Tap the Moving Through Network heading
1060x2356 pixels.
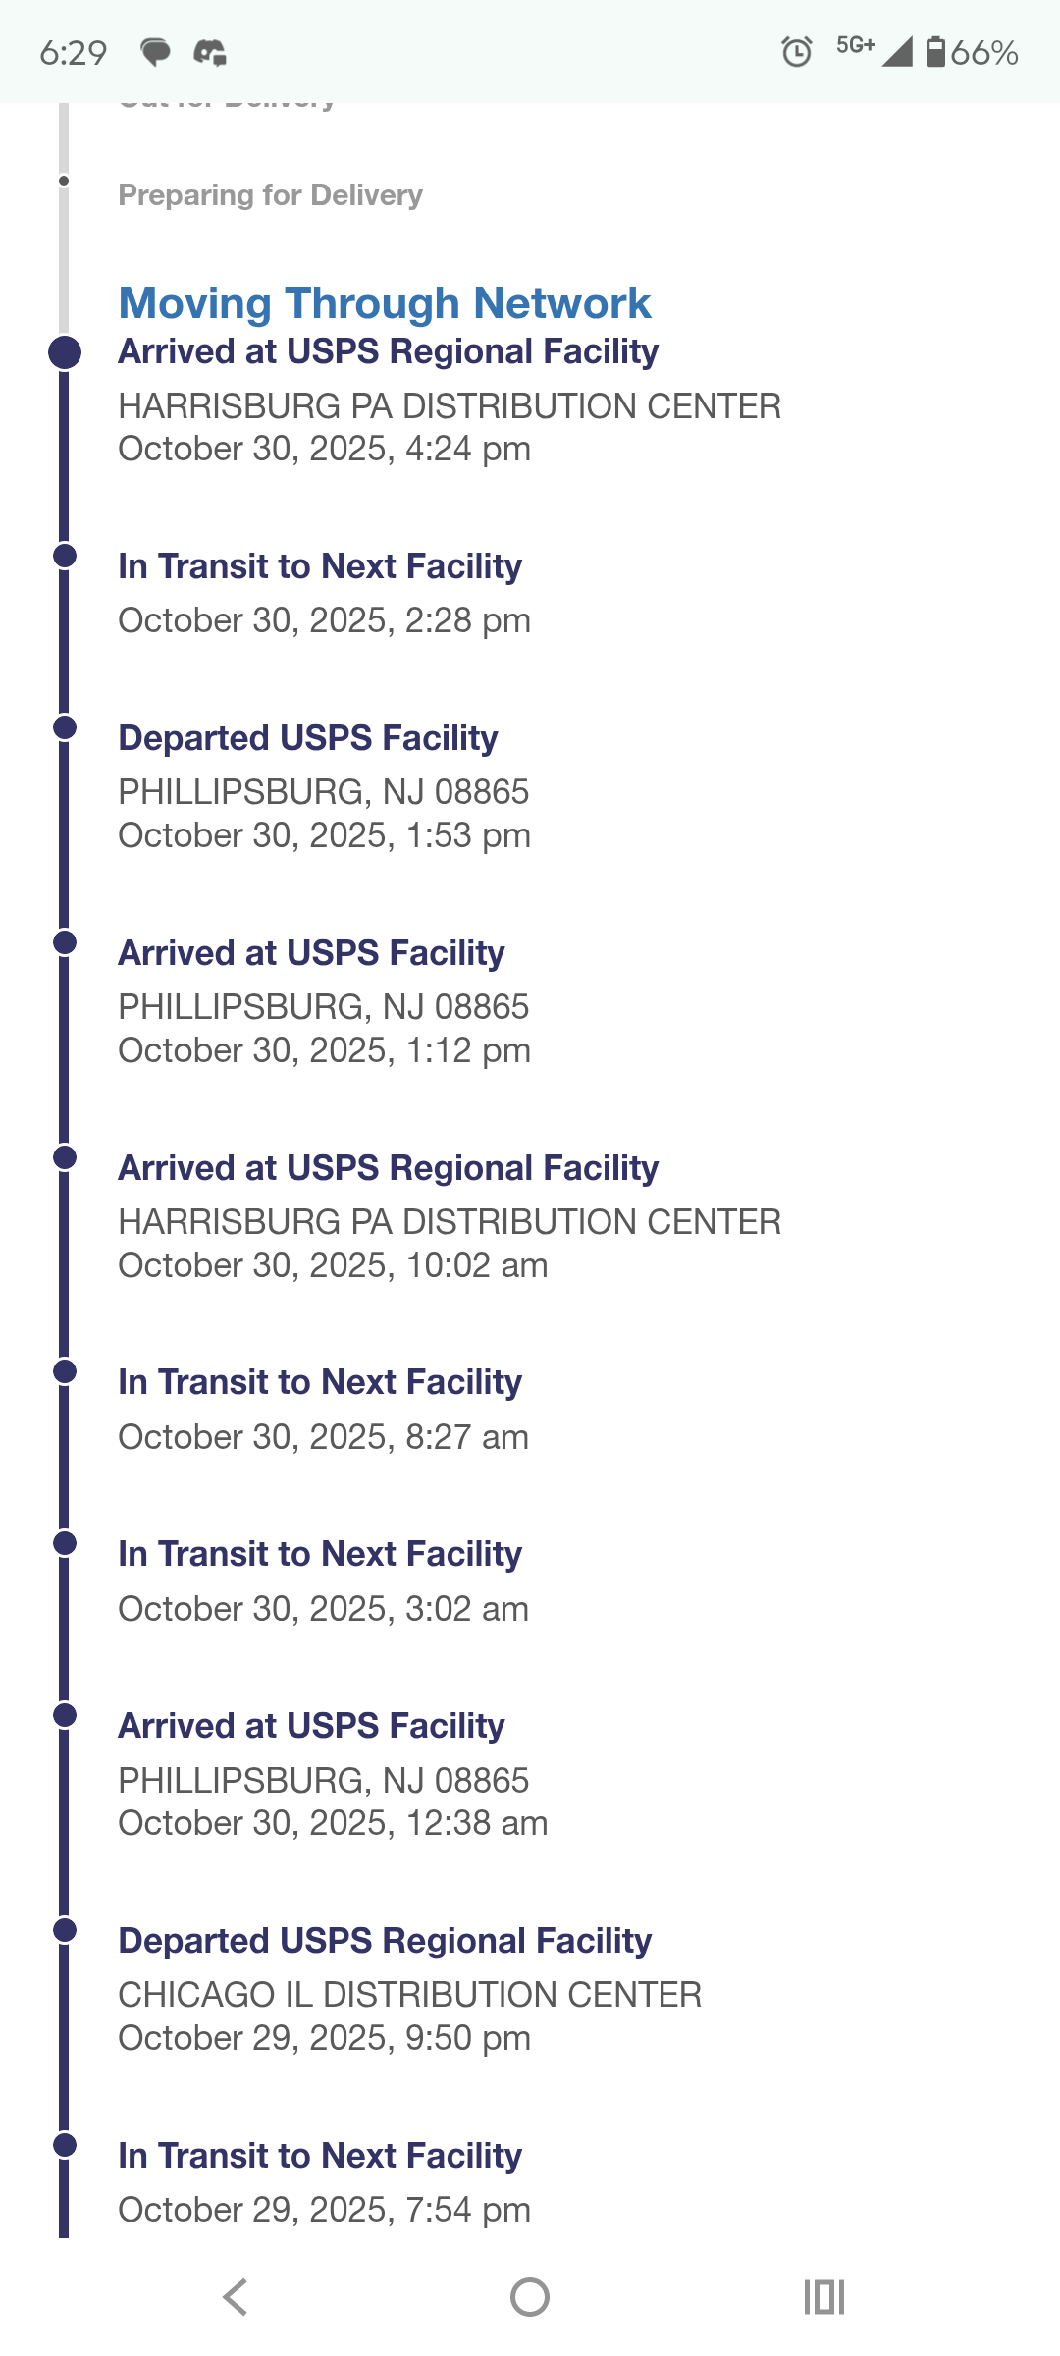pyautogui.click(x=384, y=303)
